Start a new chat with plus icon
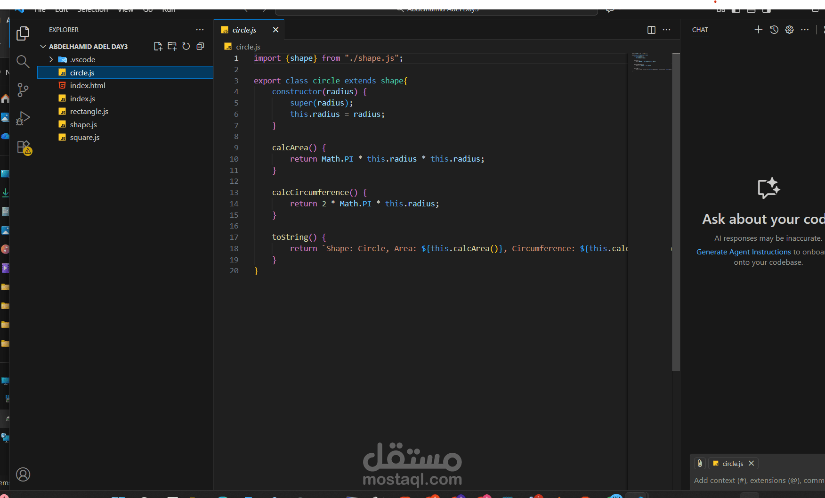The height and width of the screenshot is (498, 825). 758,30
